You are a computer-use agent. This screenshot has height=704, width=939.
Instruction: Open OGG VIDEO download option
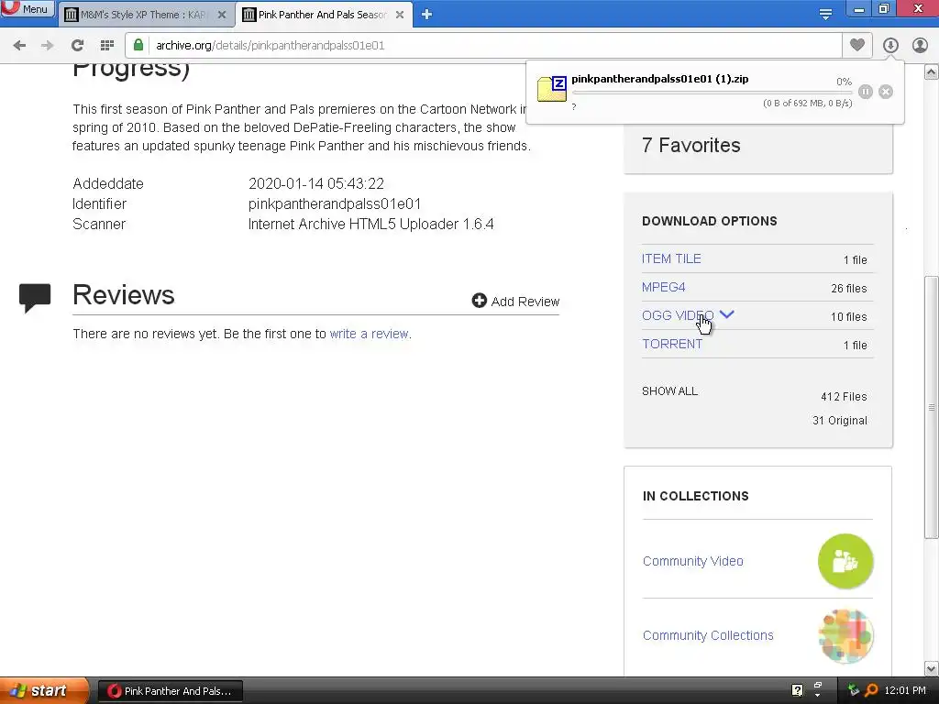(678, 315)
